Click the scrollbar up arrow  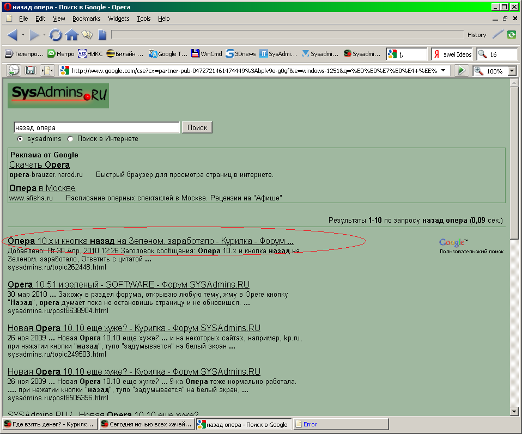[514, 82]
